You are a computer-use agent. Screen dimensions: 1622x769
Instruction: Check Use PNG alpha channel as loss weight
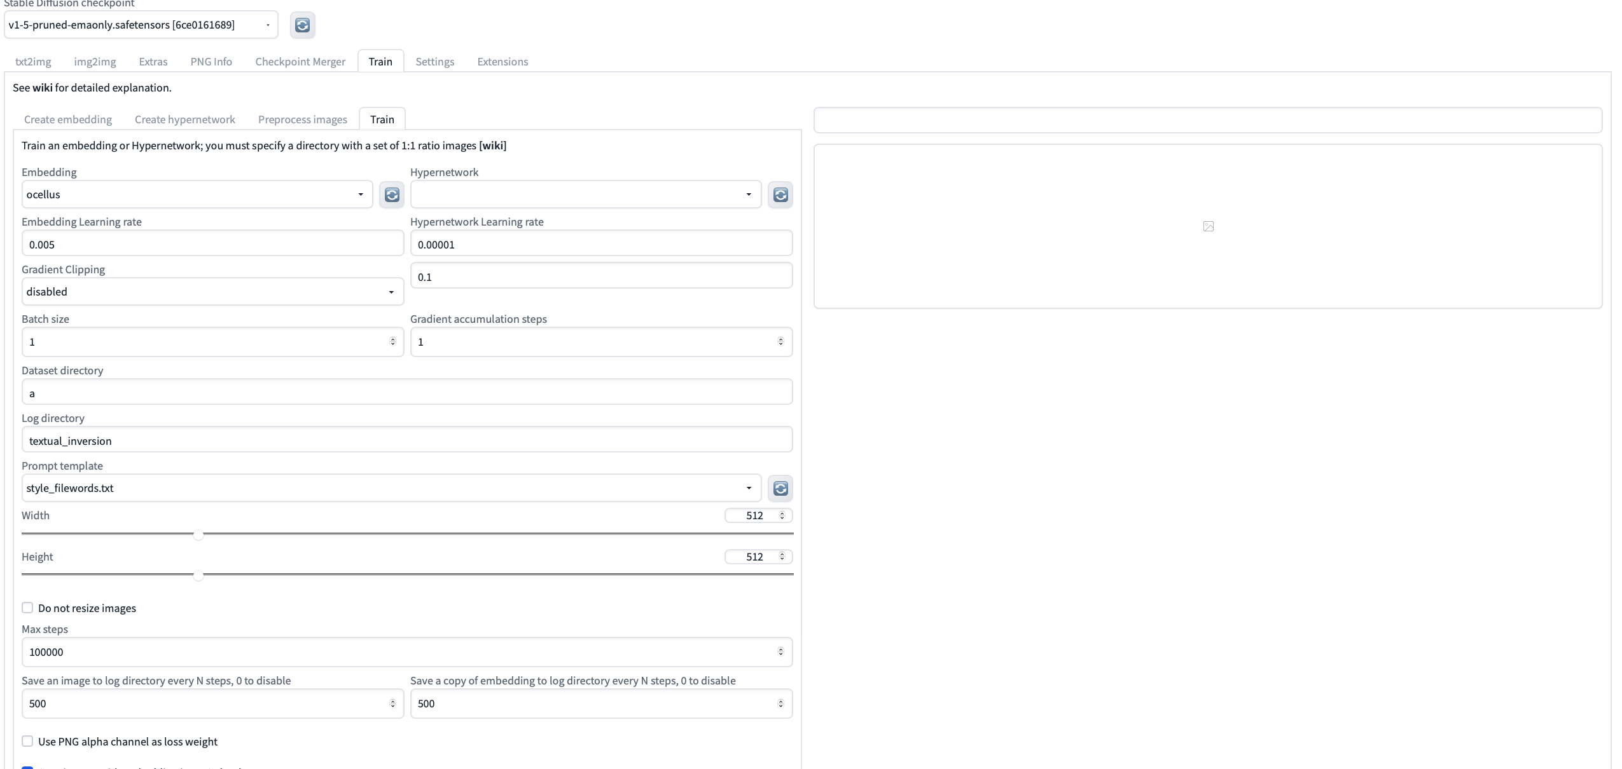(27, 741)
